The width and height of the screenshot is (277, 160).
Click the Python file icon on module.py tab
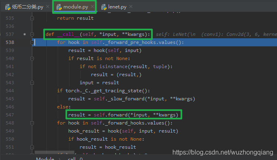click(x=59, y=7)
